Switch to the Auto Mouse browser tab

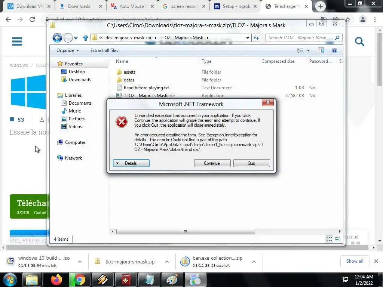[133, 6]
